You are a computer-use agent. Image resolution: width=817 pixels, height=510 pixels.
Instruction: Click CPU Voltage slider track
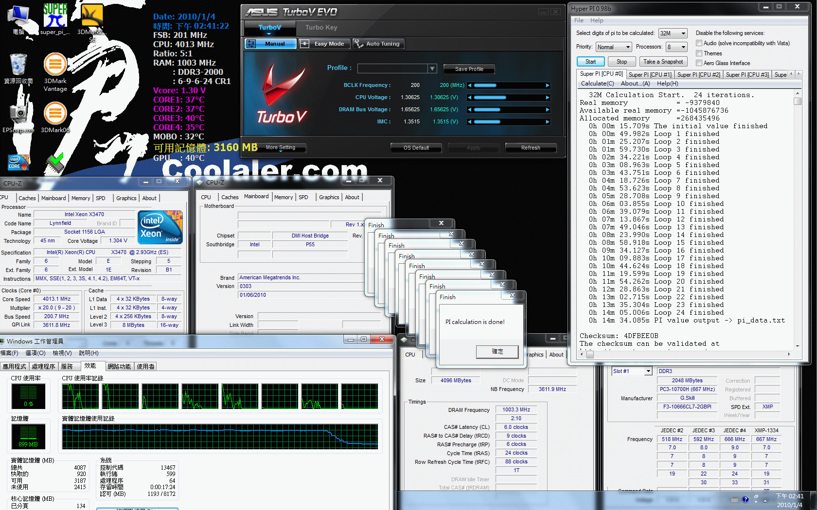click(x=509, y=98)
